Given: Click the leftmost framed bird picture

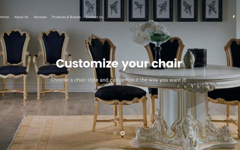Looking at the screenshot, I should 90,10.
